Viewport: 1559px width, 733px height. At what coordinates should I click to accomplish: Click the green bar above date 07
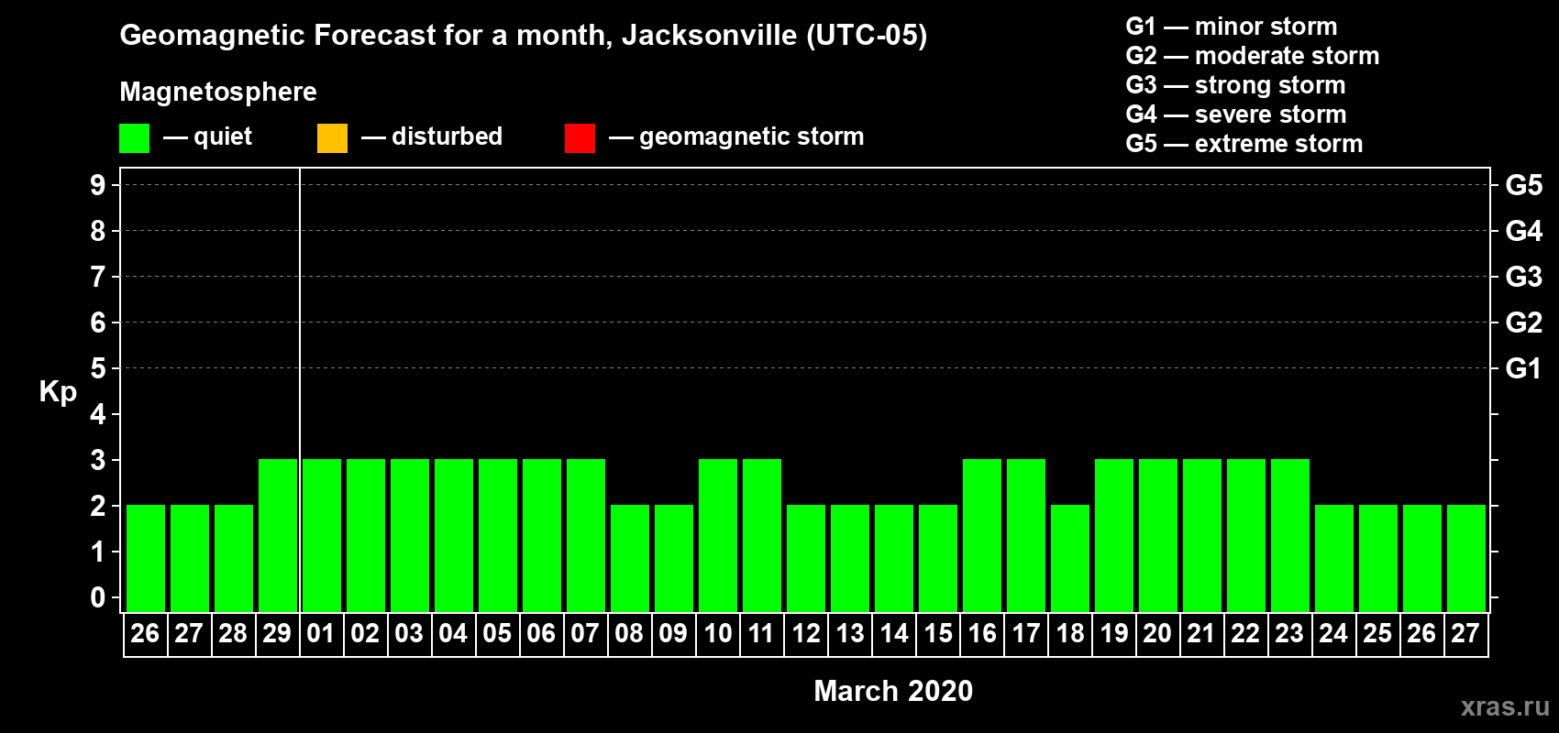586,535
